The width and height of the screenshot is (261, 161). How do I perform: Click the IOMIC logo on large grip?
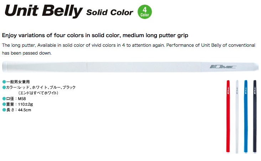point(223,67)
